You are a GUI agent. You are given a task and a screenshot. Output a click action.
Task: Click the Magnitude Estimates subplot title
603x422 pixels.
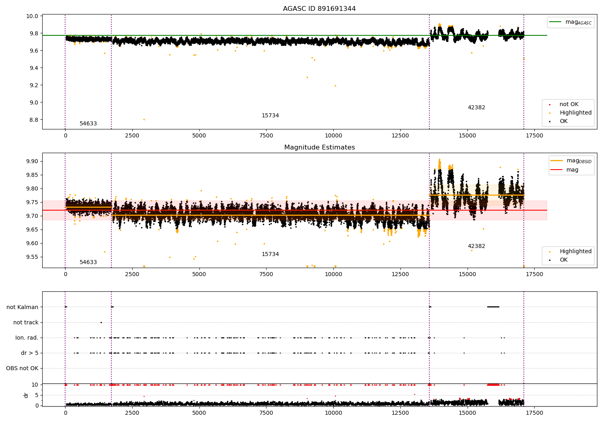(x=319, y=147)
